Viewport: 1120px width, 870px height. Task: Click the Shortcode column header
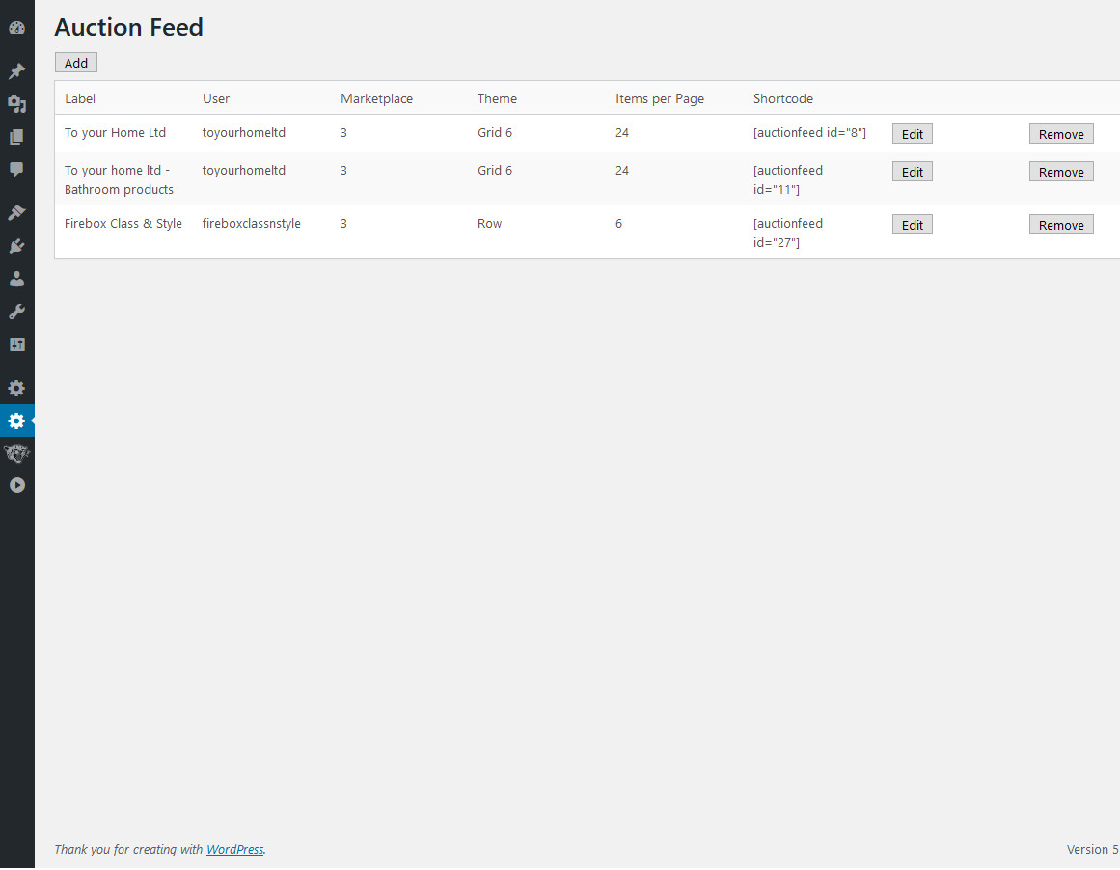click(783, 98)
